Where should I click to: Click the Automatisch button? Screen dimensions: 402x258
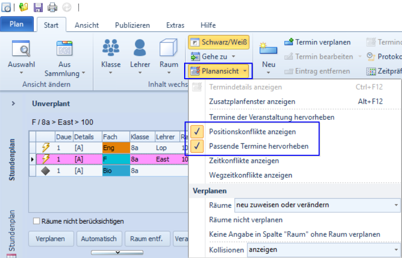(x=99, y=239)
